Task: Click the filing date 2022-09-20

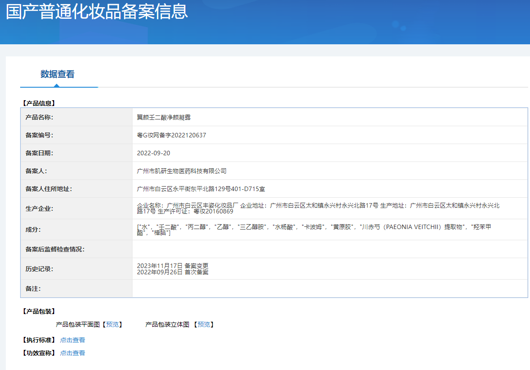Action: pos(154,153)
